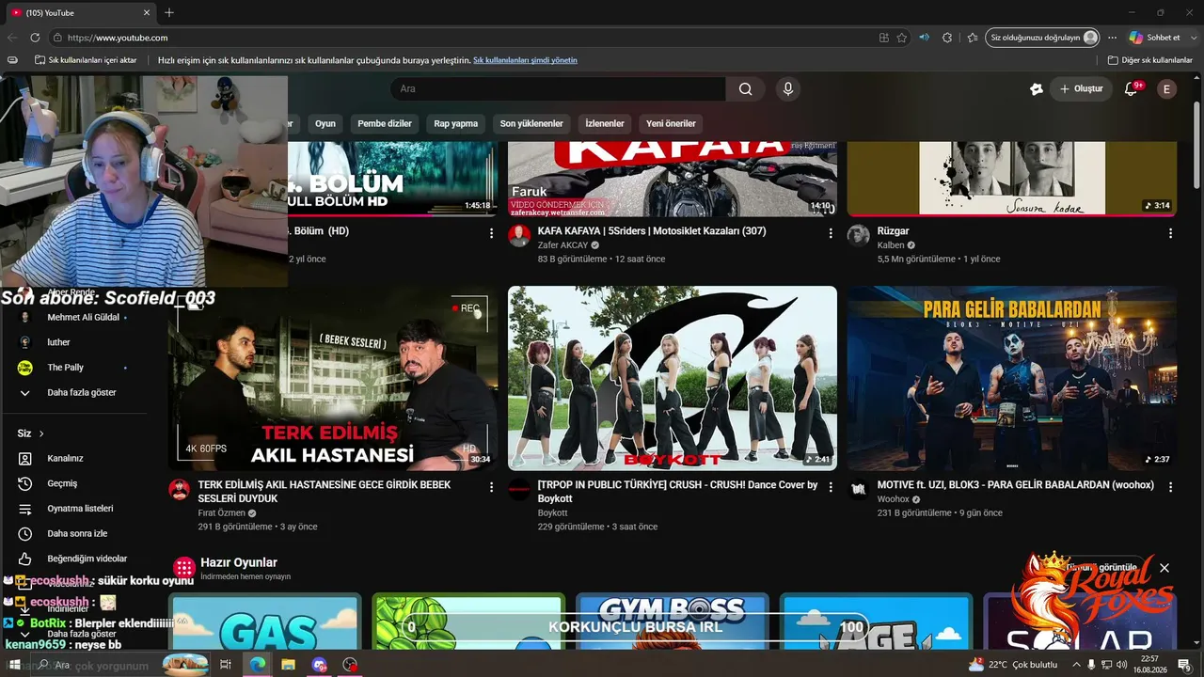Open Kanalınız in the sidebar
Viewport: 1204px width, 677px height.
coord(65,458)
